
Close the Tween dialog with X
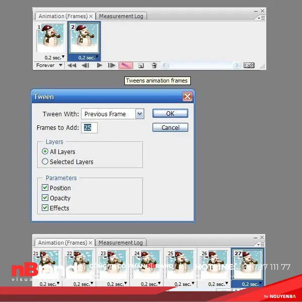point(187,97)
